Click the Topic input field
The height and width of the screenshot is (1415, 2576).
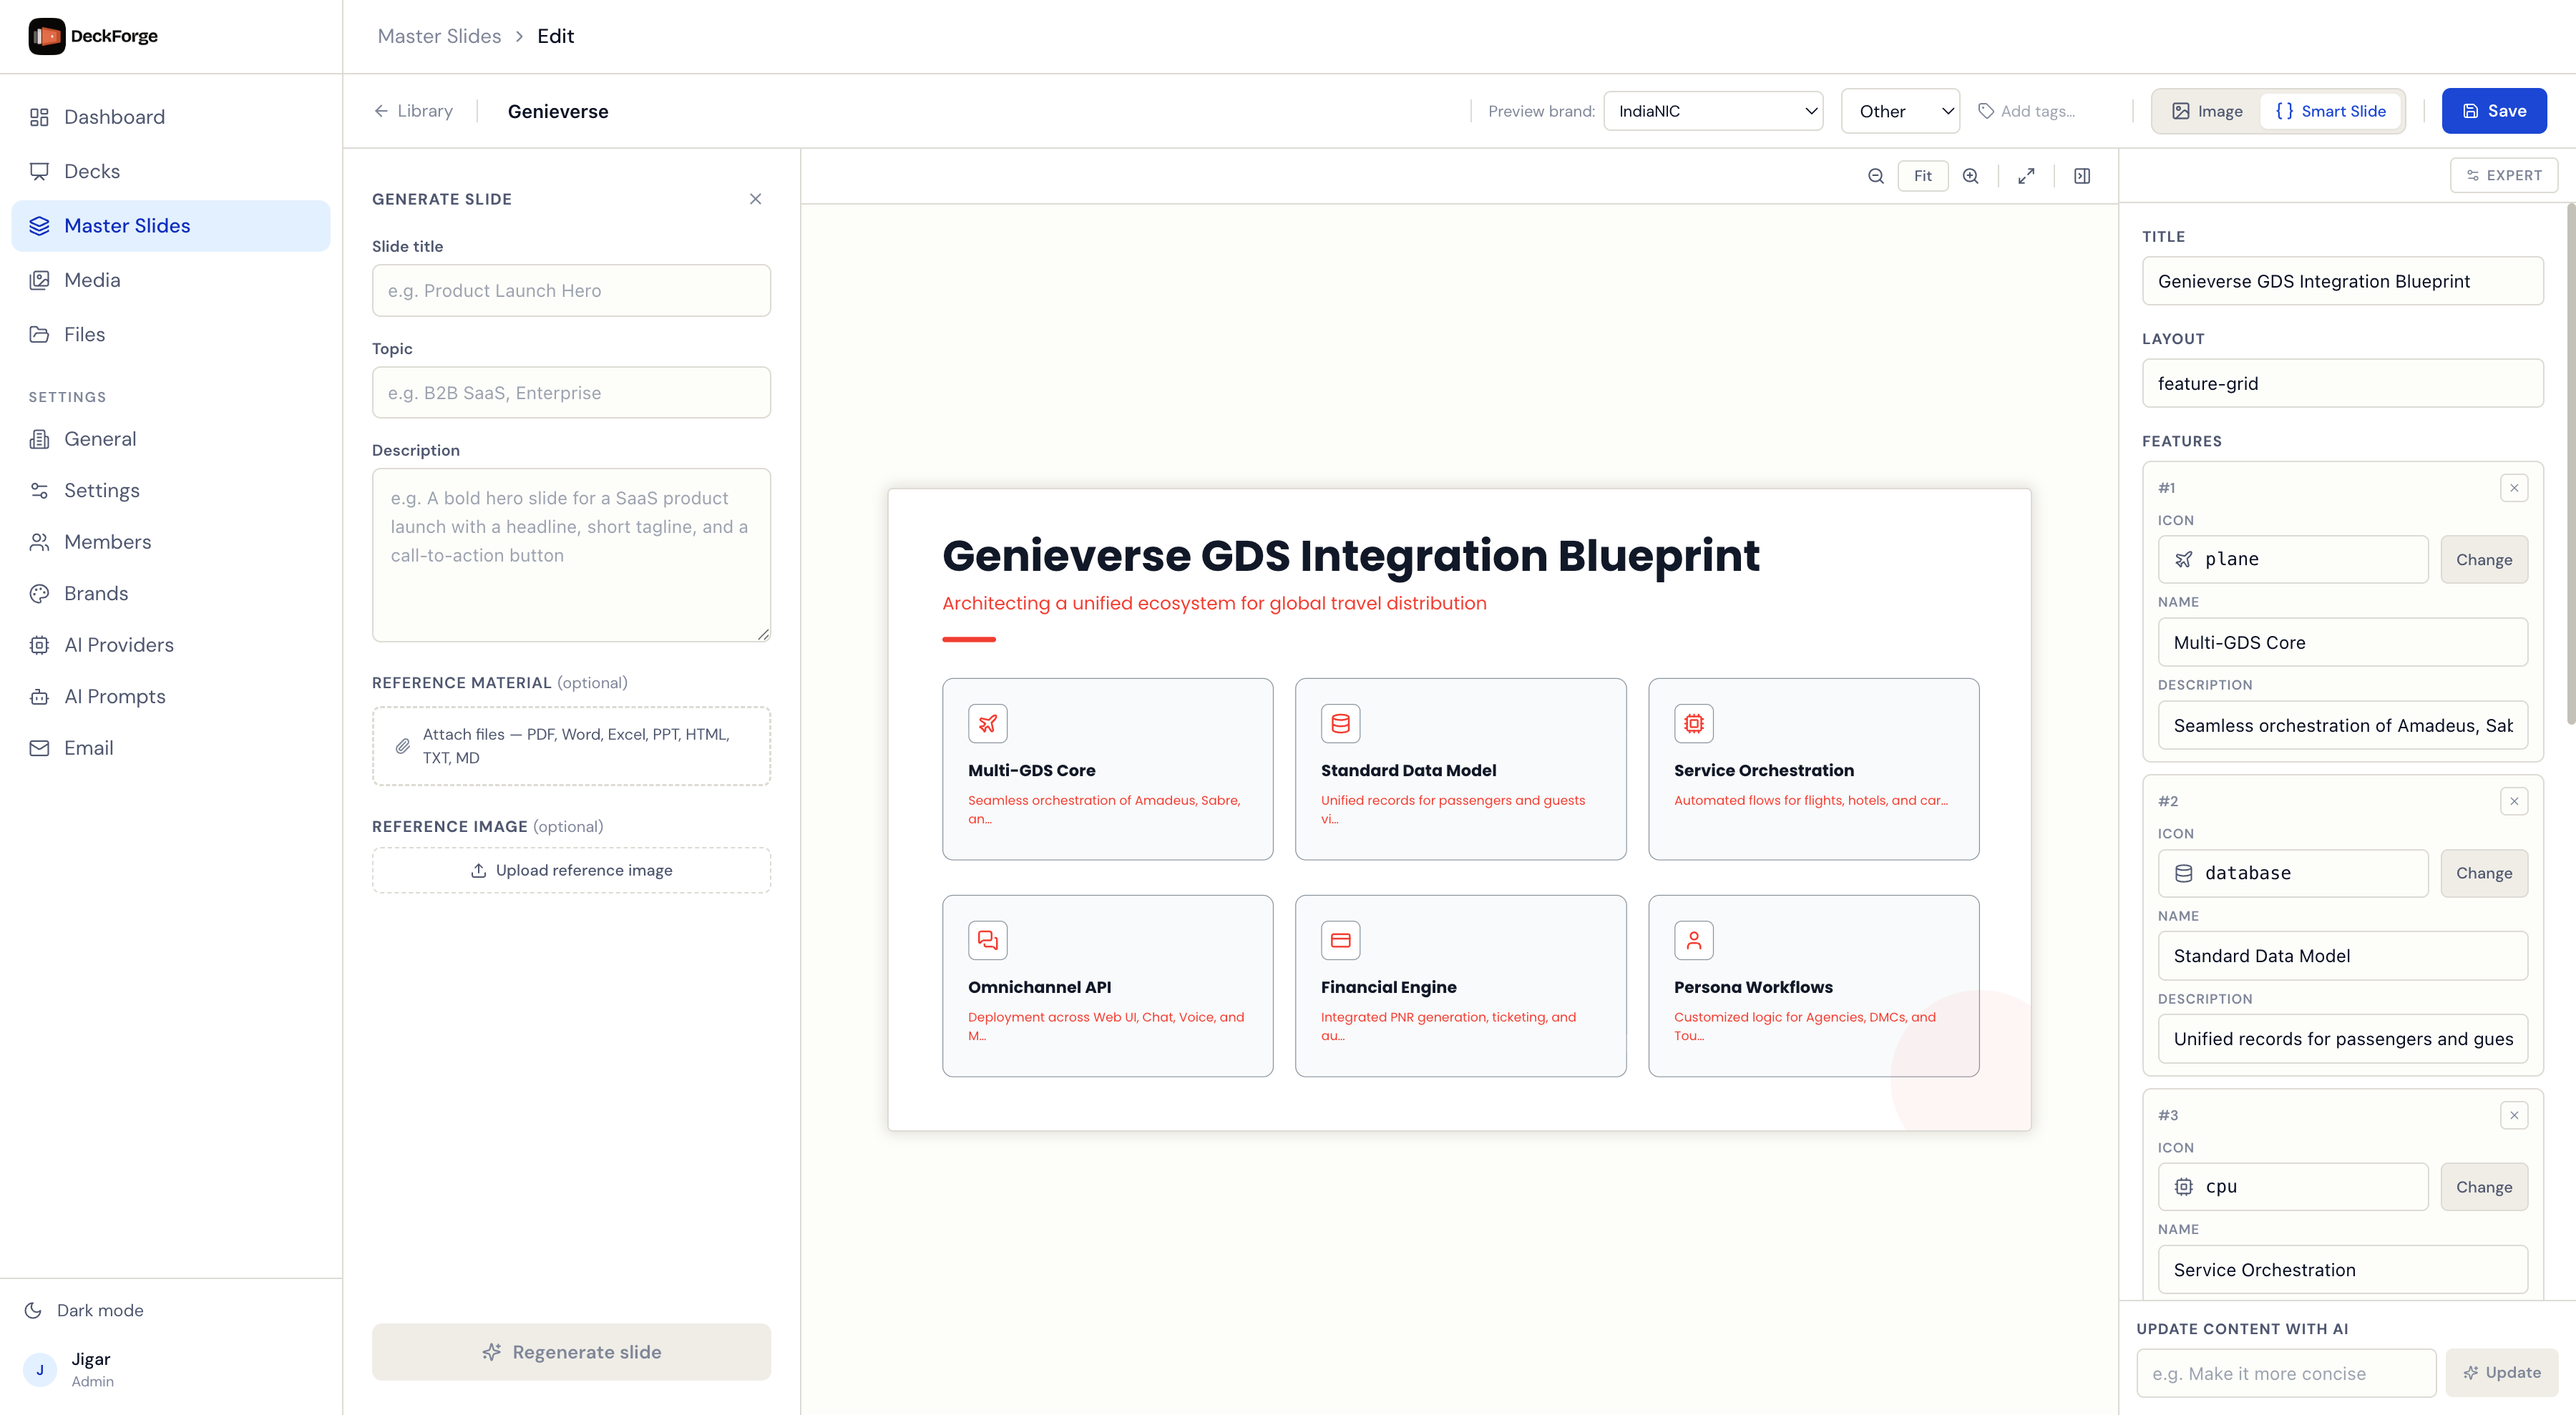click(571, 393)
